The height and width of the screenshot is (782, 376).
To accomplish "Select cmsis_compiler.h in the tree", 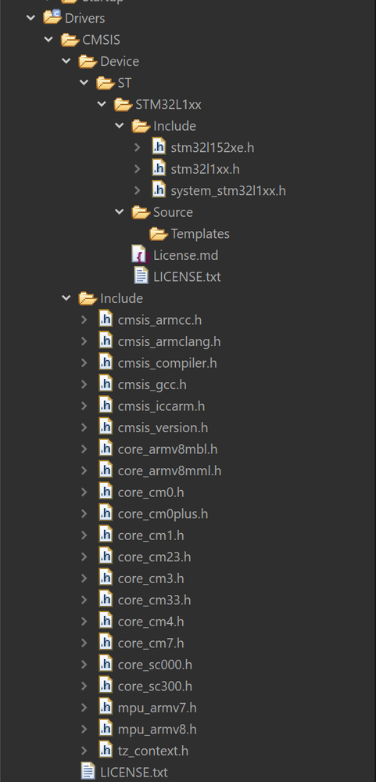I will point(167,363).
